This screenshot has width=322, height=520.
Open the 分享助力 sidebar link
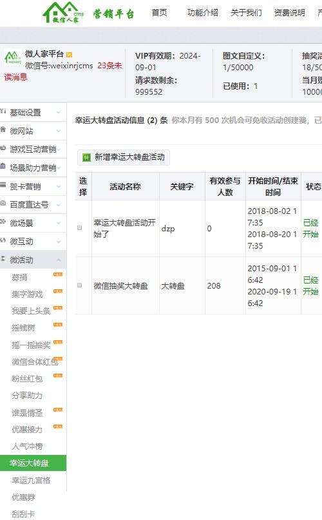[x=27, y=395]
